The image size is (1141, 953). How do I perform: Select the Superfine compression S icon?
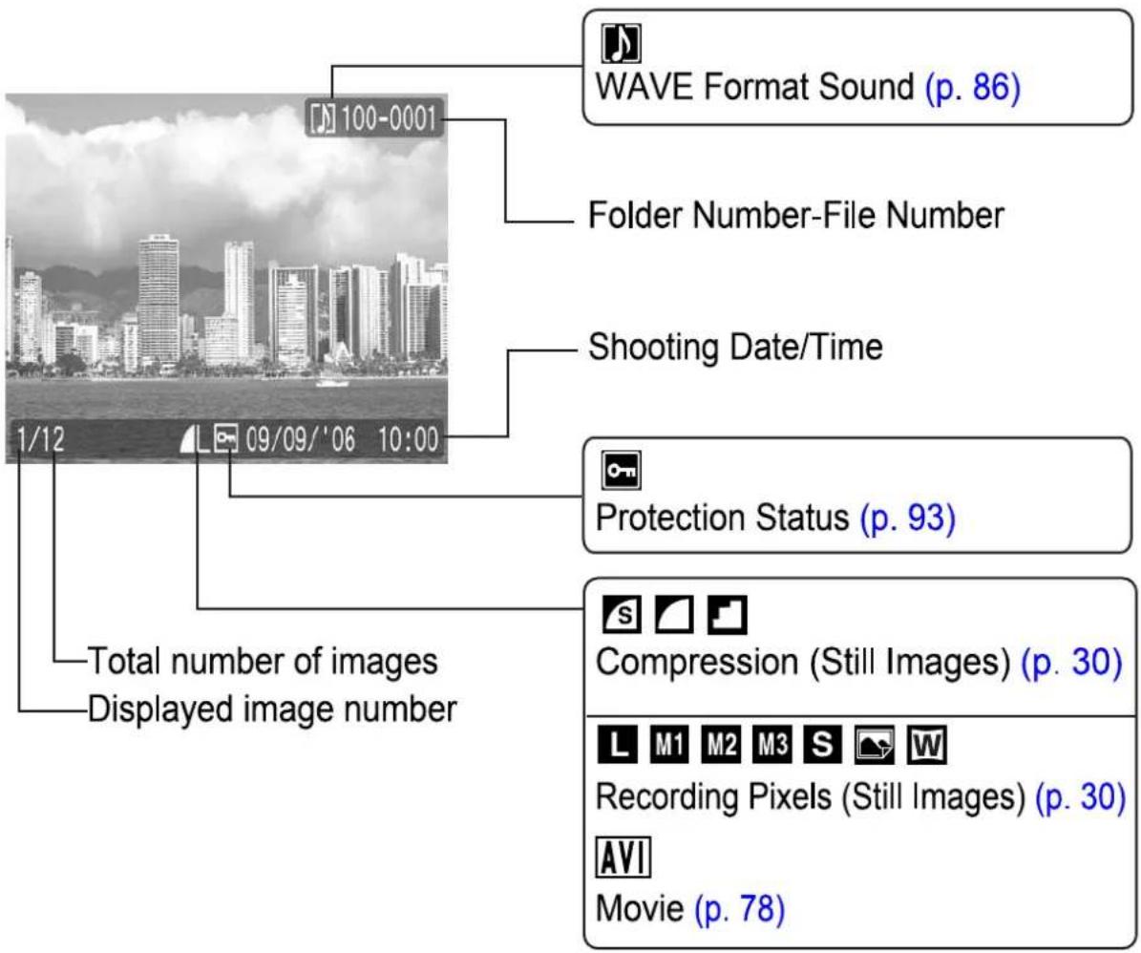[622, 615]
